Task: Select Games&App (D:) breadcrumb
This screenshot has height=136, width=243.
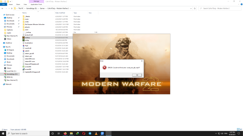Action: point(32,8)
